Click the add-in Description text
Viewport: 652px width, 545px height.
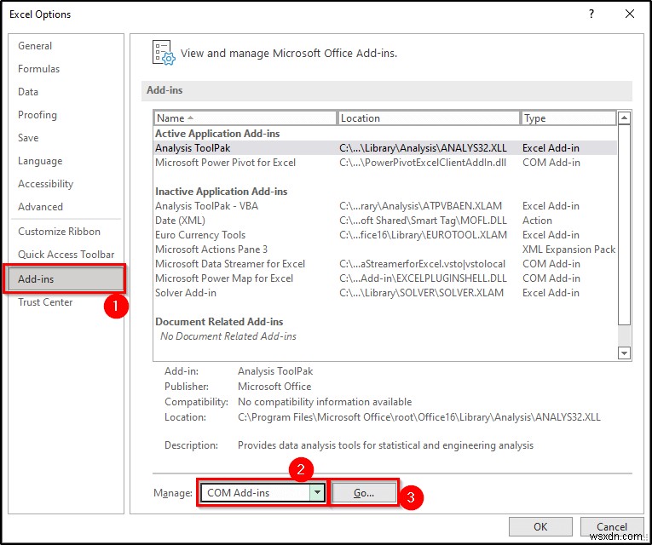pyautogui.click(x=385, y=445)
